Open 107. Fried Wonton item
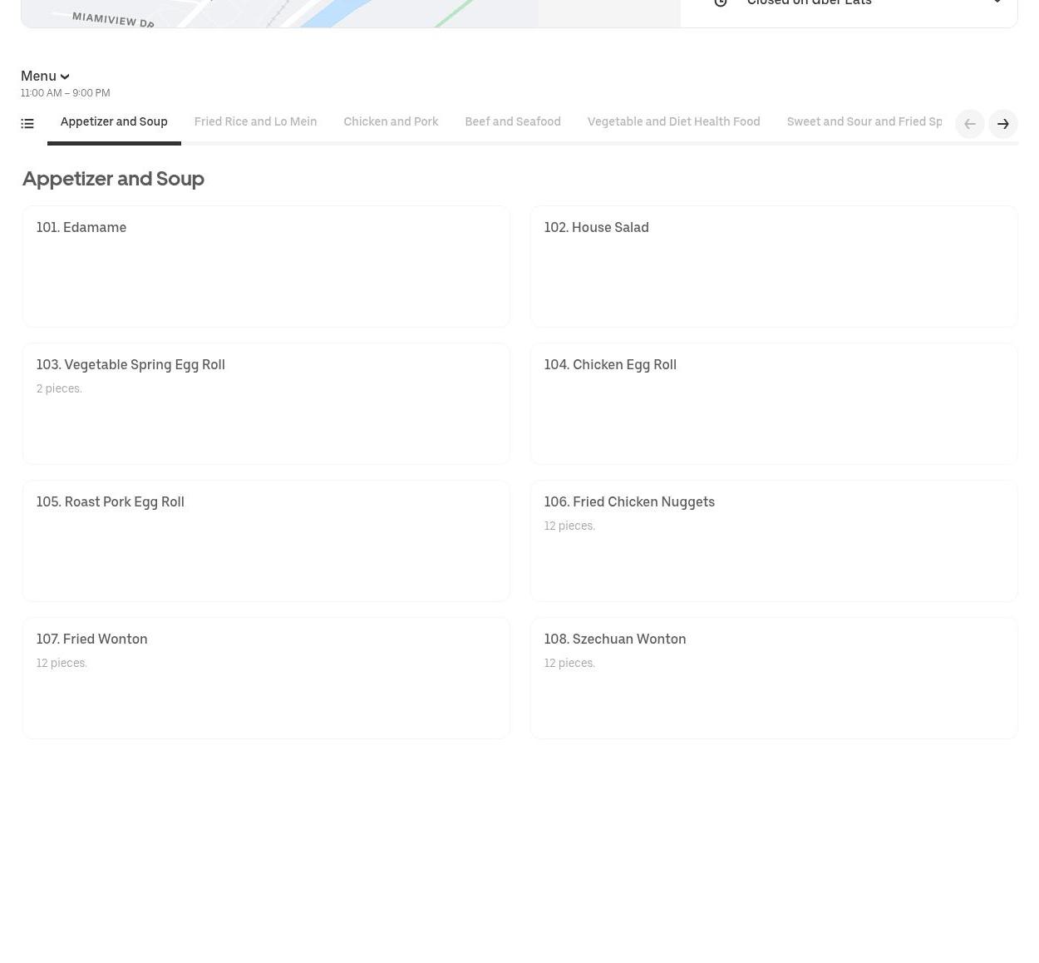The width and height of the screenshot is (1039, 963). pos(266,678)
